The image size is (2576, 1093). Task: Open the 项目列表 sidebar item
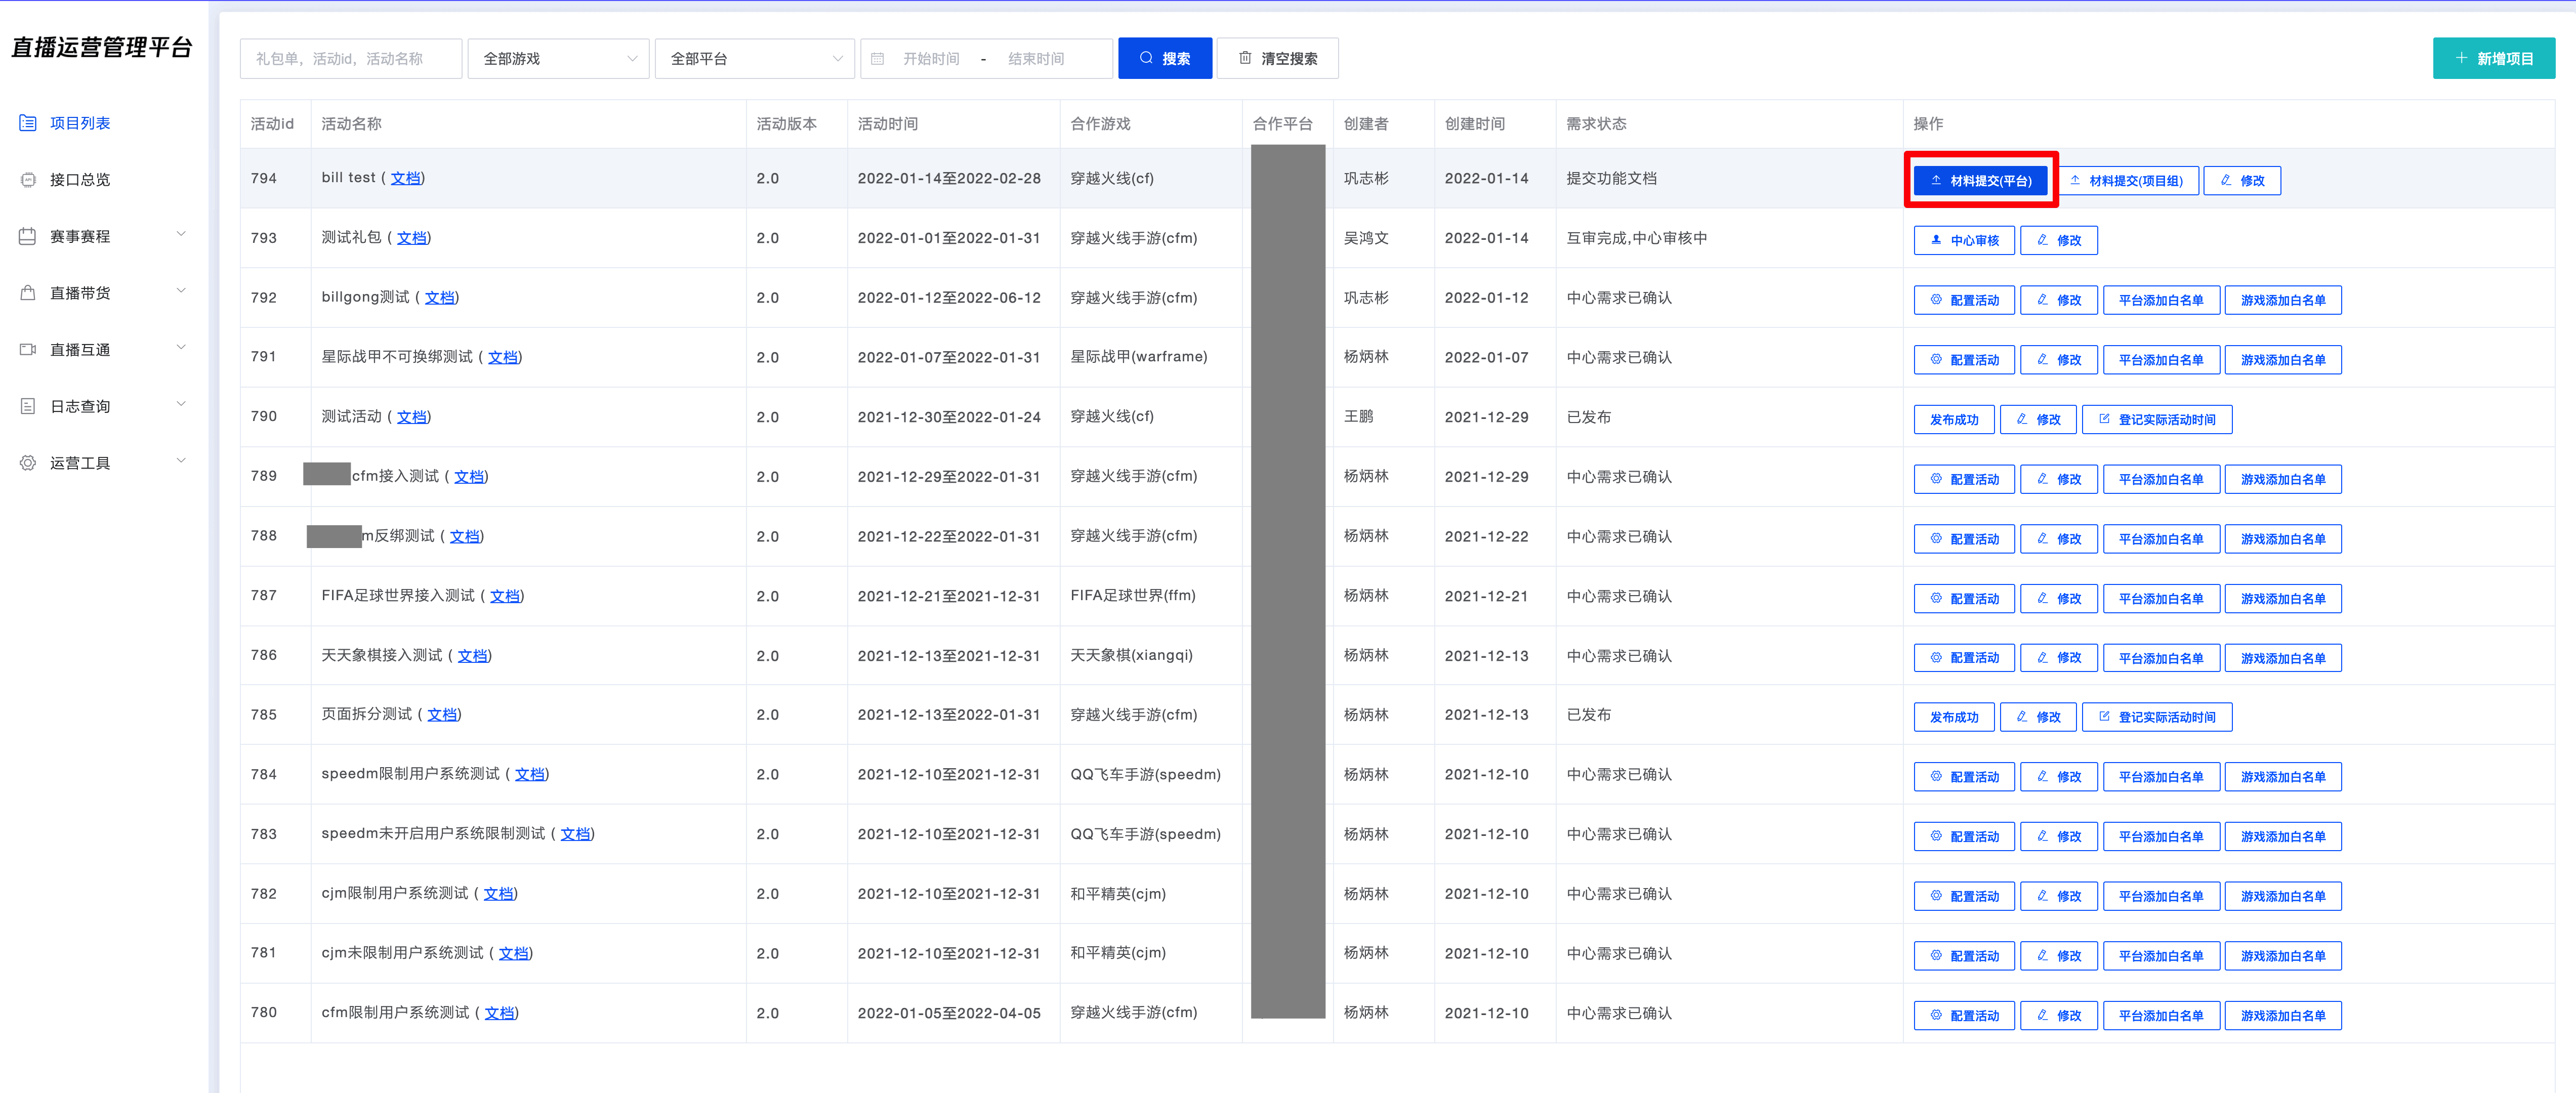(x=80, y=123)
